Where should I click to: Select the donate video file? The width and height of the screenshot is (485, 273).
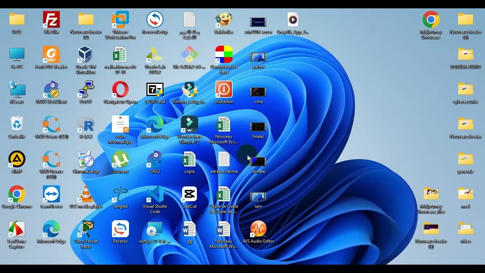[x=258, y=162]
